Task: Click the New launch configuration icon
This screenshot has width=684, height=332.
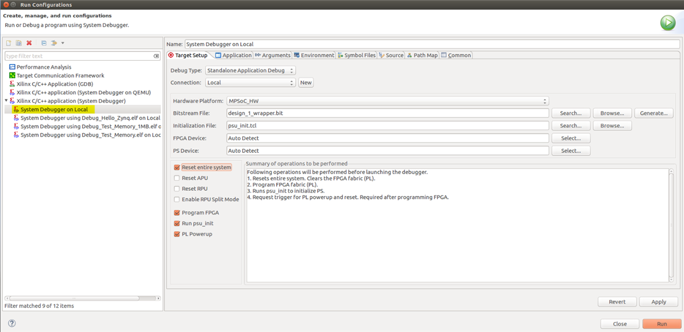Action: tap(9, 43)
